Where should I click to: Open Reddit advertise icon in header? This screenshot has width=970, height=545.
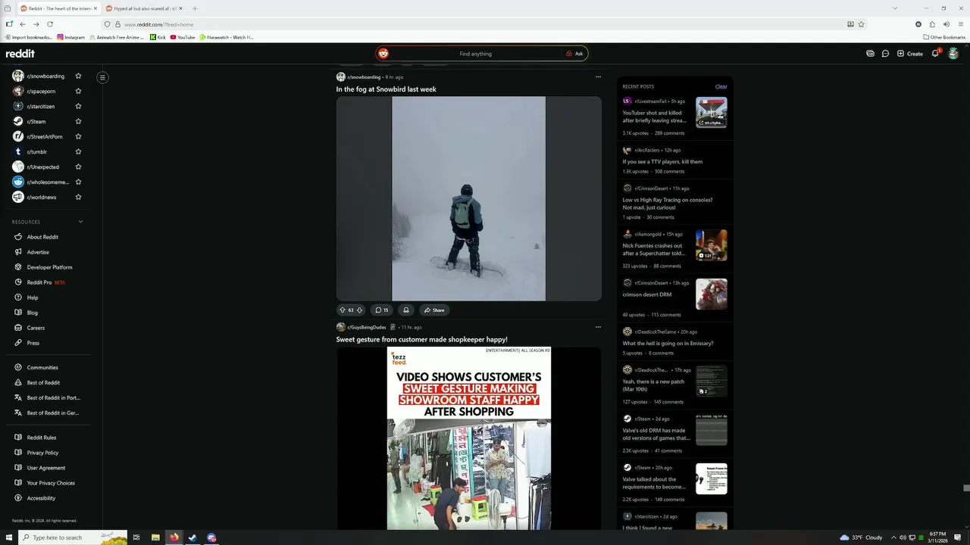pos(870,54)
